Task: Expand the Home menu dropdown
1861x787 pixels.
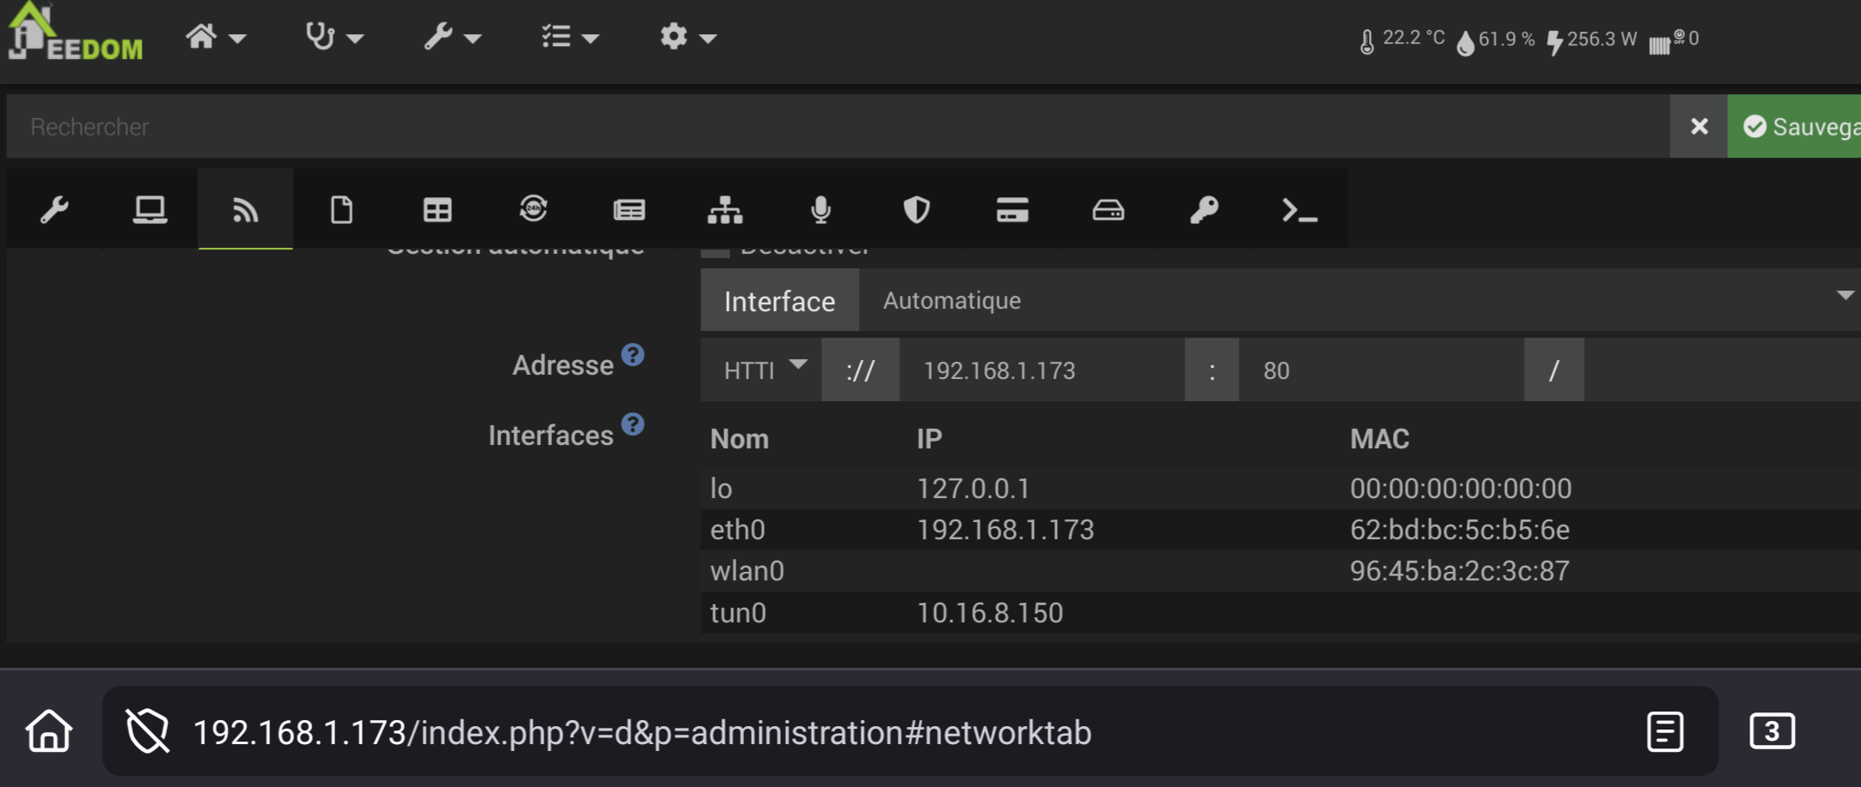Action: click(215, 37)
